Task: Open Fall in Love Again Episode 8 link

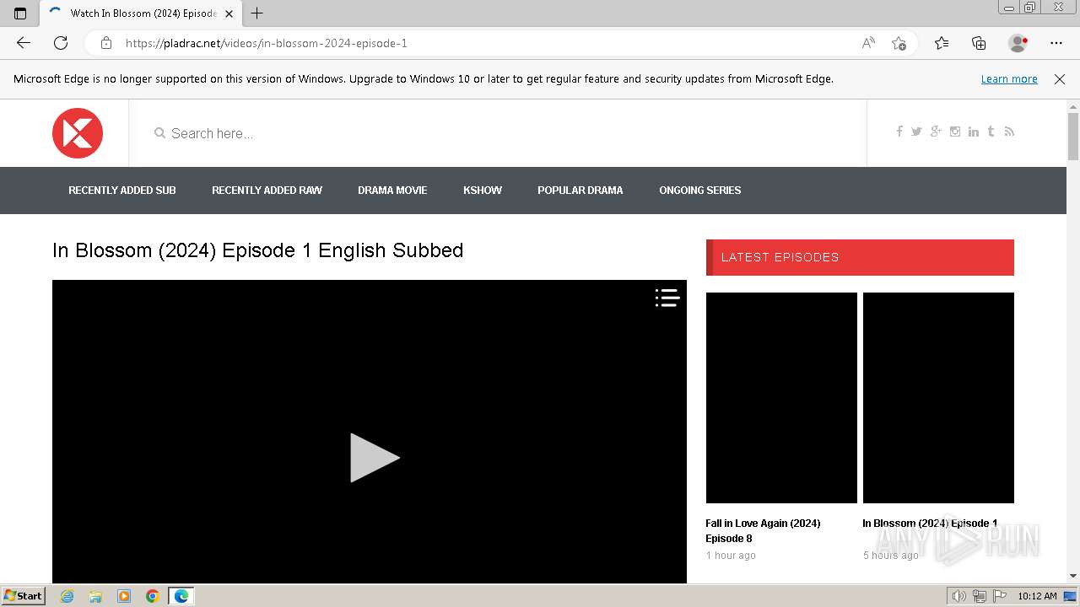Action: point(763,531)
